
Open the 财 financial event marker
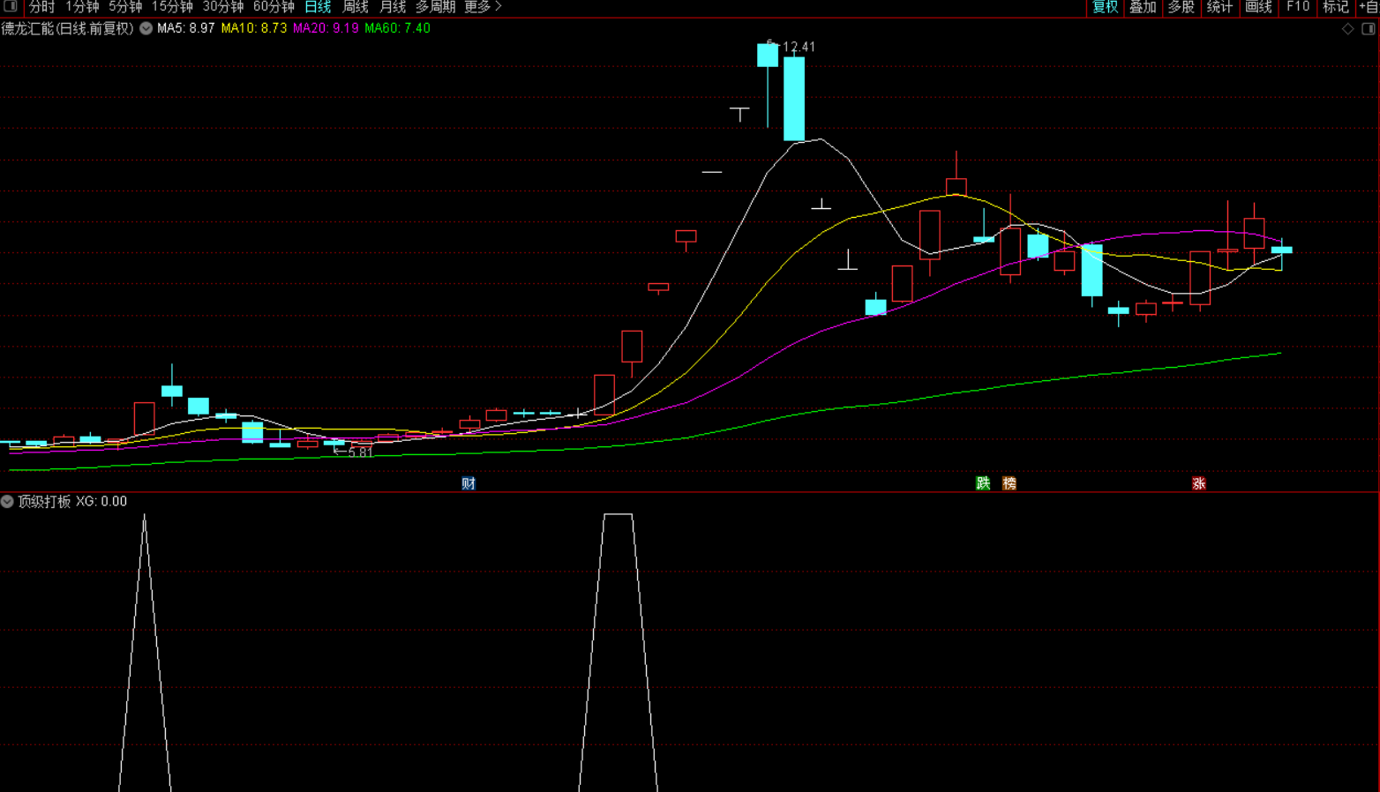(x=469, y=483)
